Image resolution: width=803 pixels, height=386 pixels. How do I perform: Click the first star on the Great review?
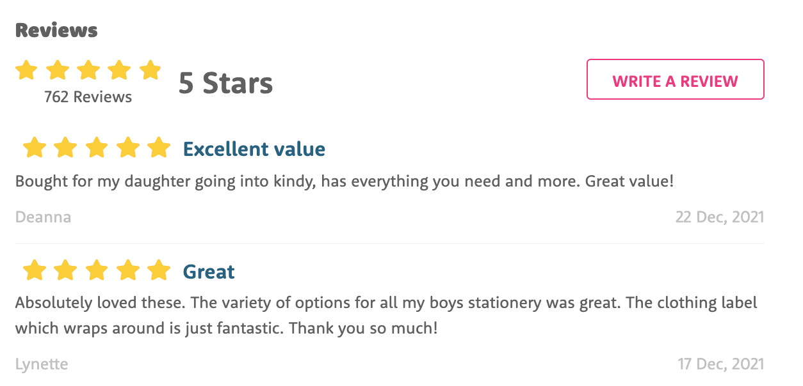click(x=35, y=270)
